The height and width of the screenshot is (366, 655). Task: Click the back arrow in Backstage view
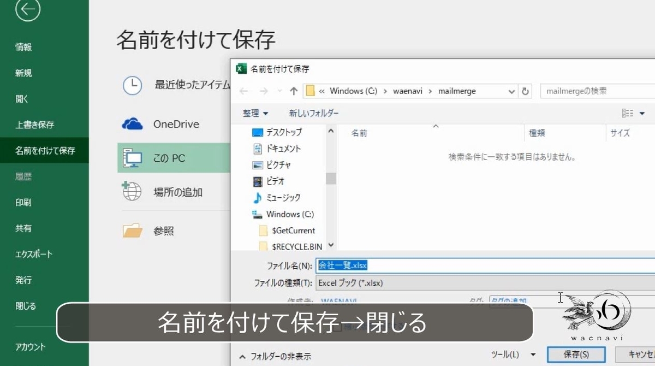[x=28, y=9]
